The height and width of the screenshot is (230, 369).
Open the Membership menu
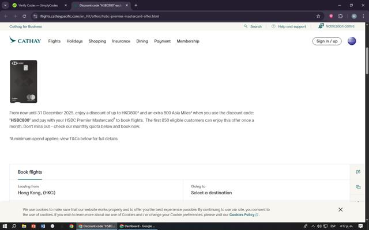point(188,41)
